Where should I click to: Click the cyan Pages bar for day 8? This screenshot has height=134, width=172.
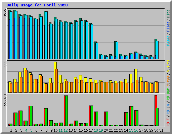[46, 35]
